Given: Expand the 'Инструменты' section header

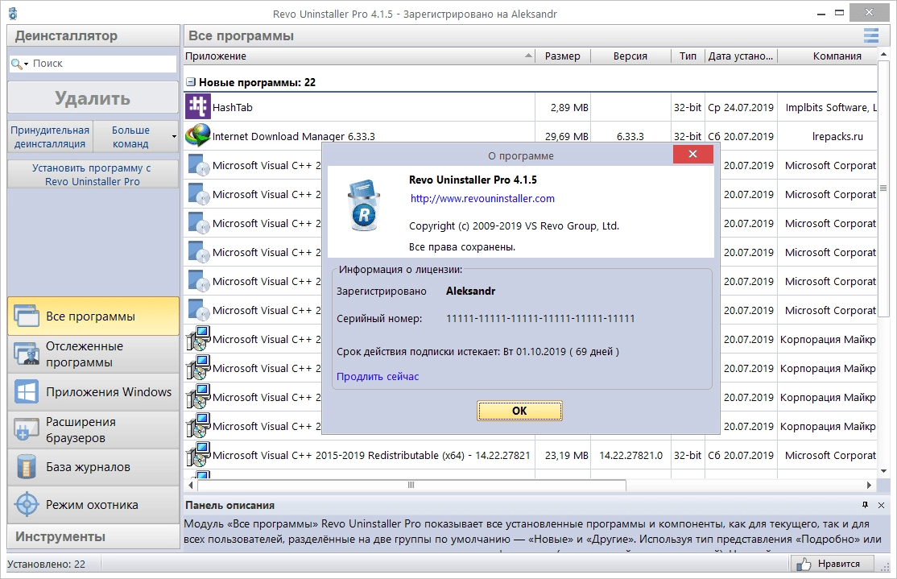Looking at the screenshot, I should pos(93,536).
